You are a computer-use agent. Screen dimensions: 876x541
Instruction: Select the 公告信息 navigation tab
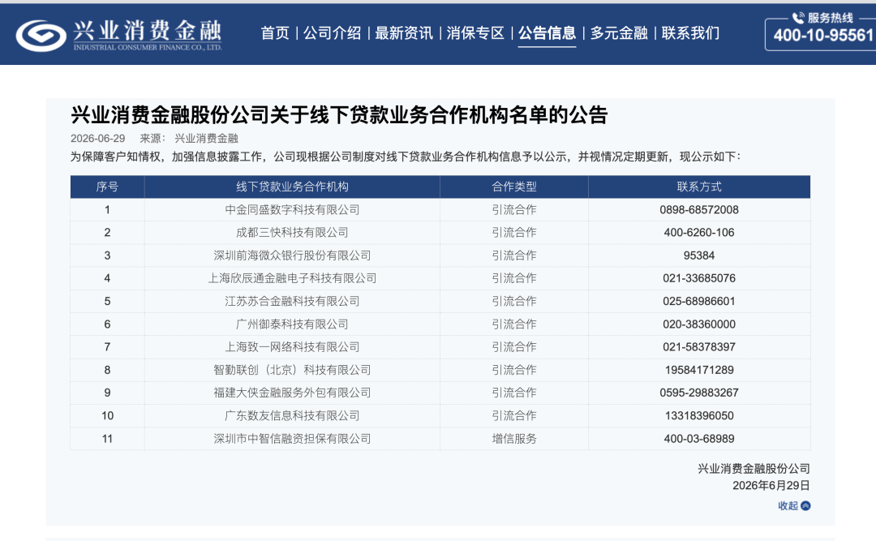pyautogui.click(x=547, y=33)
